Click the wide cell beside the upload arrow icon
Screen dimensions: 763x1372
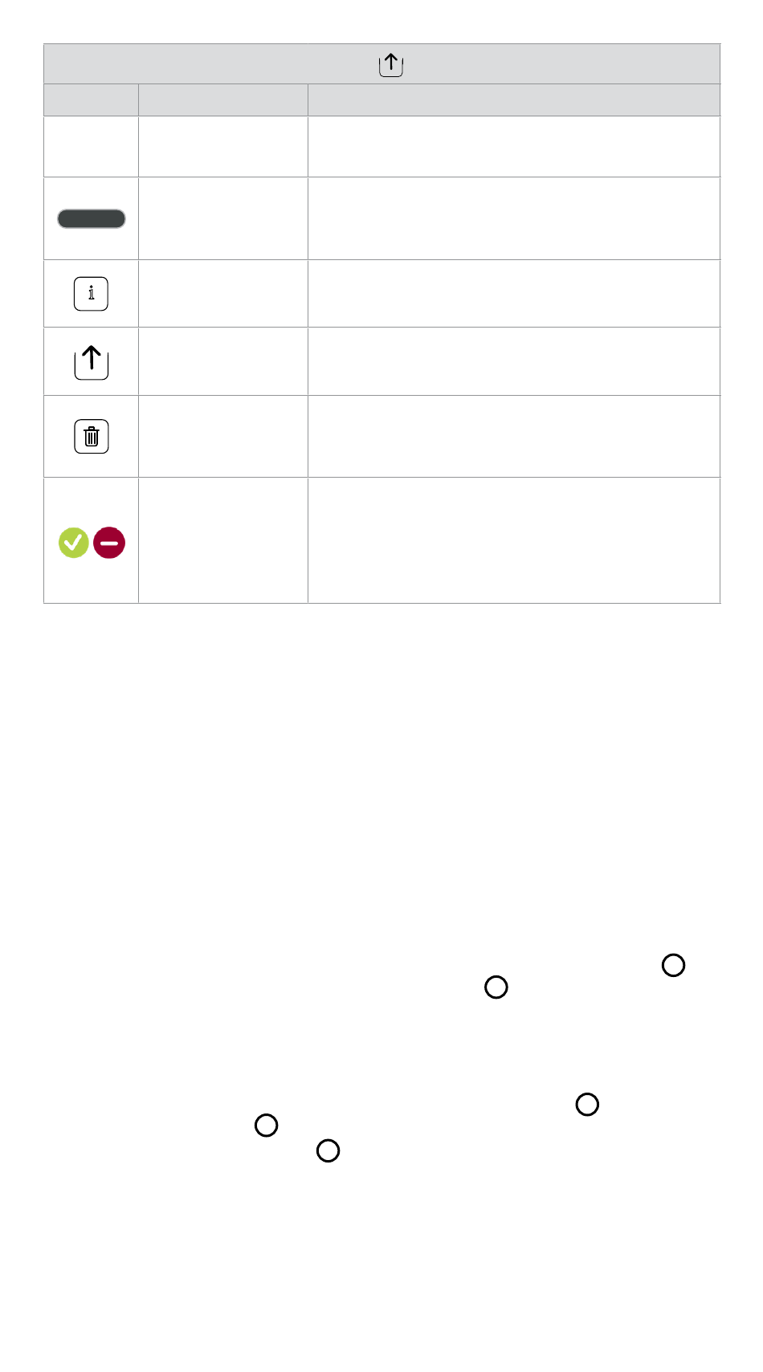point(514,361)
